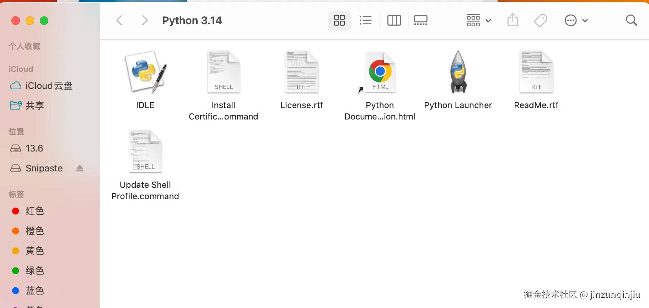
Task: Select the Python Launcher rocket icon
Action: [x=458, y=72]
